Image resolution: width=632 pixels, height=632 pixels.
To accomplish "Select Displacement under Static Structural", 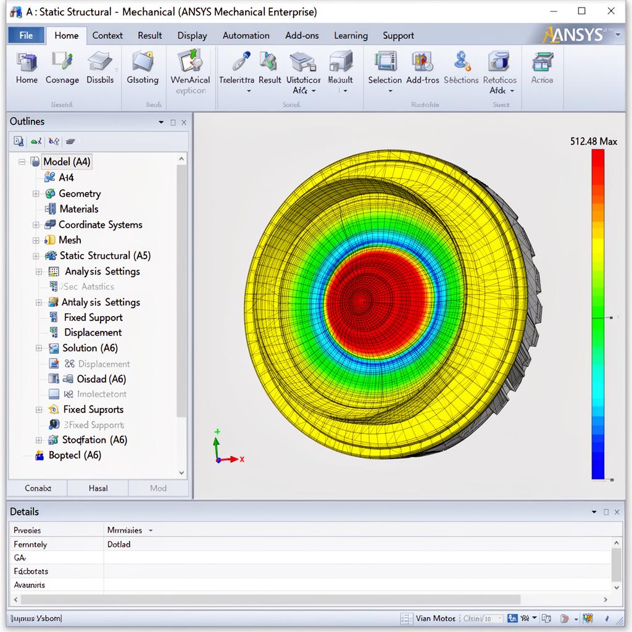I will tap(93, 333).
